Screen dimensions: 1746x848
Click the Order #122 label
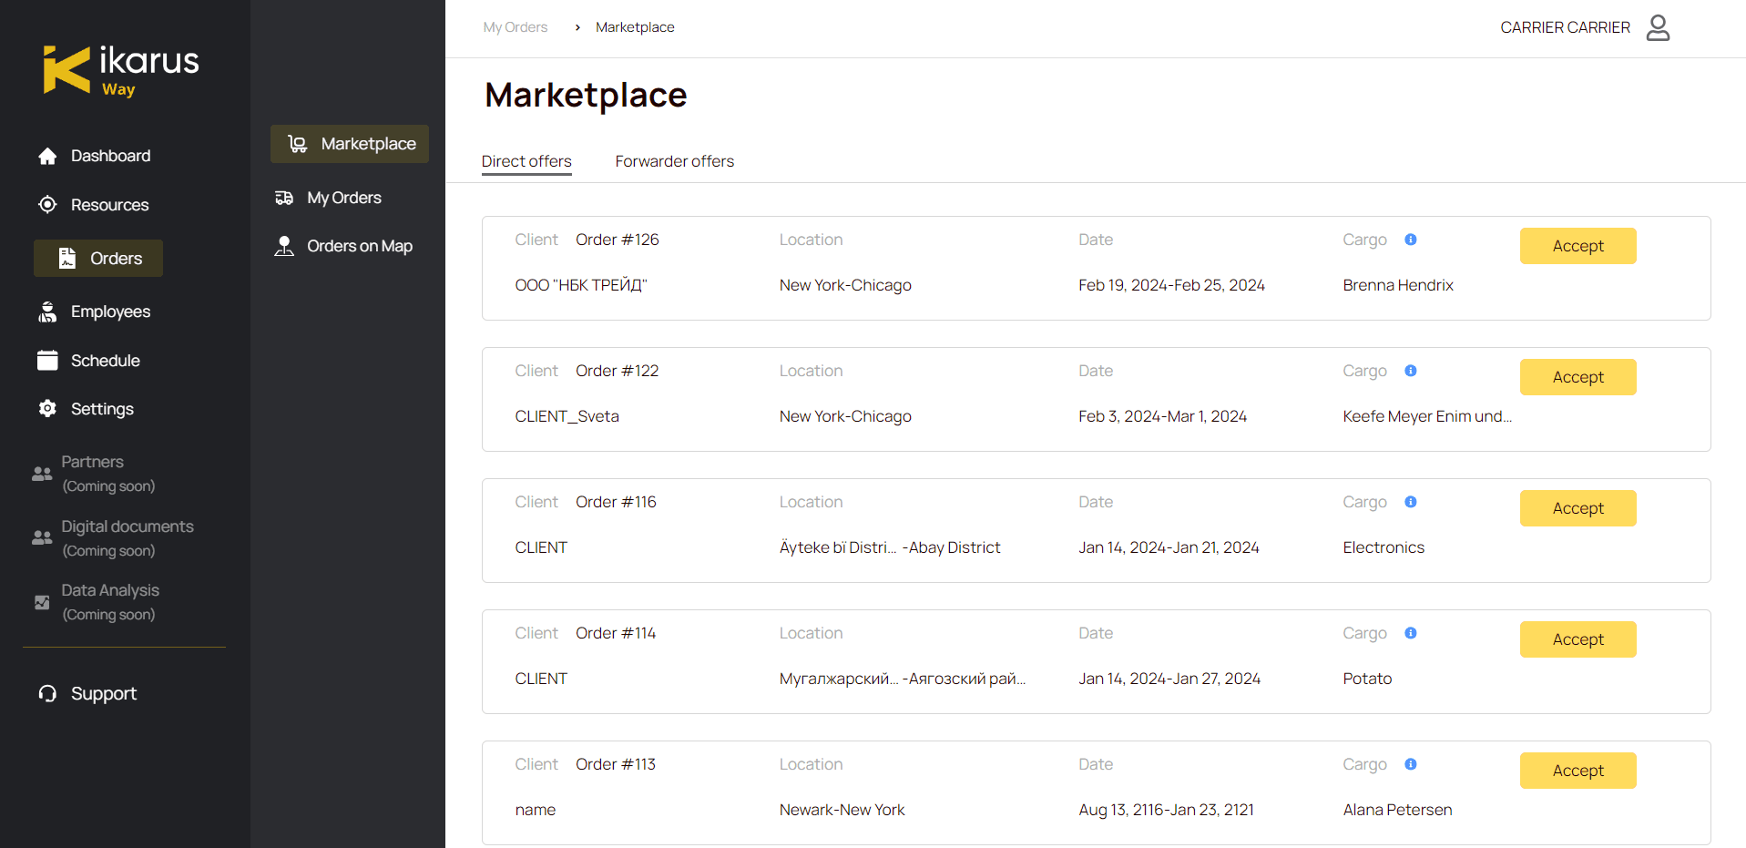click(x=618, y=371)
